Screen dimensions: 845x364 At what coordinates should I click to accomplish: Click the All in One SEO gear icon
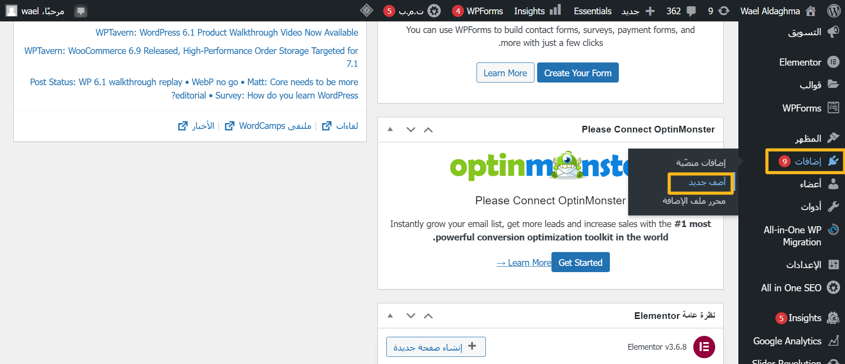[x=833, y=288]
